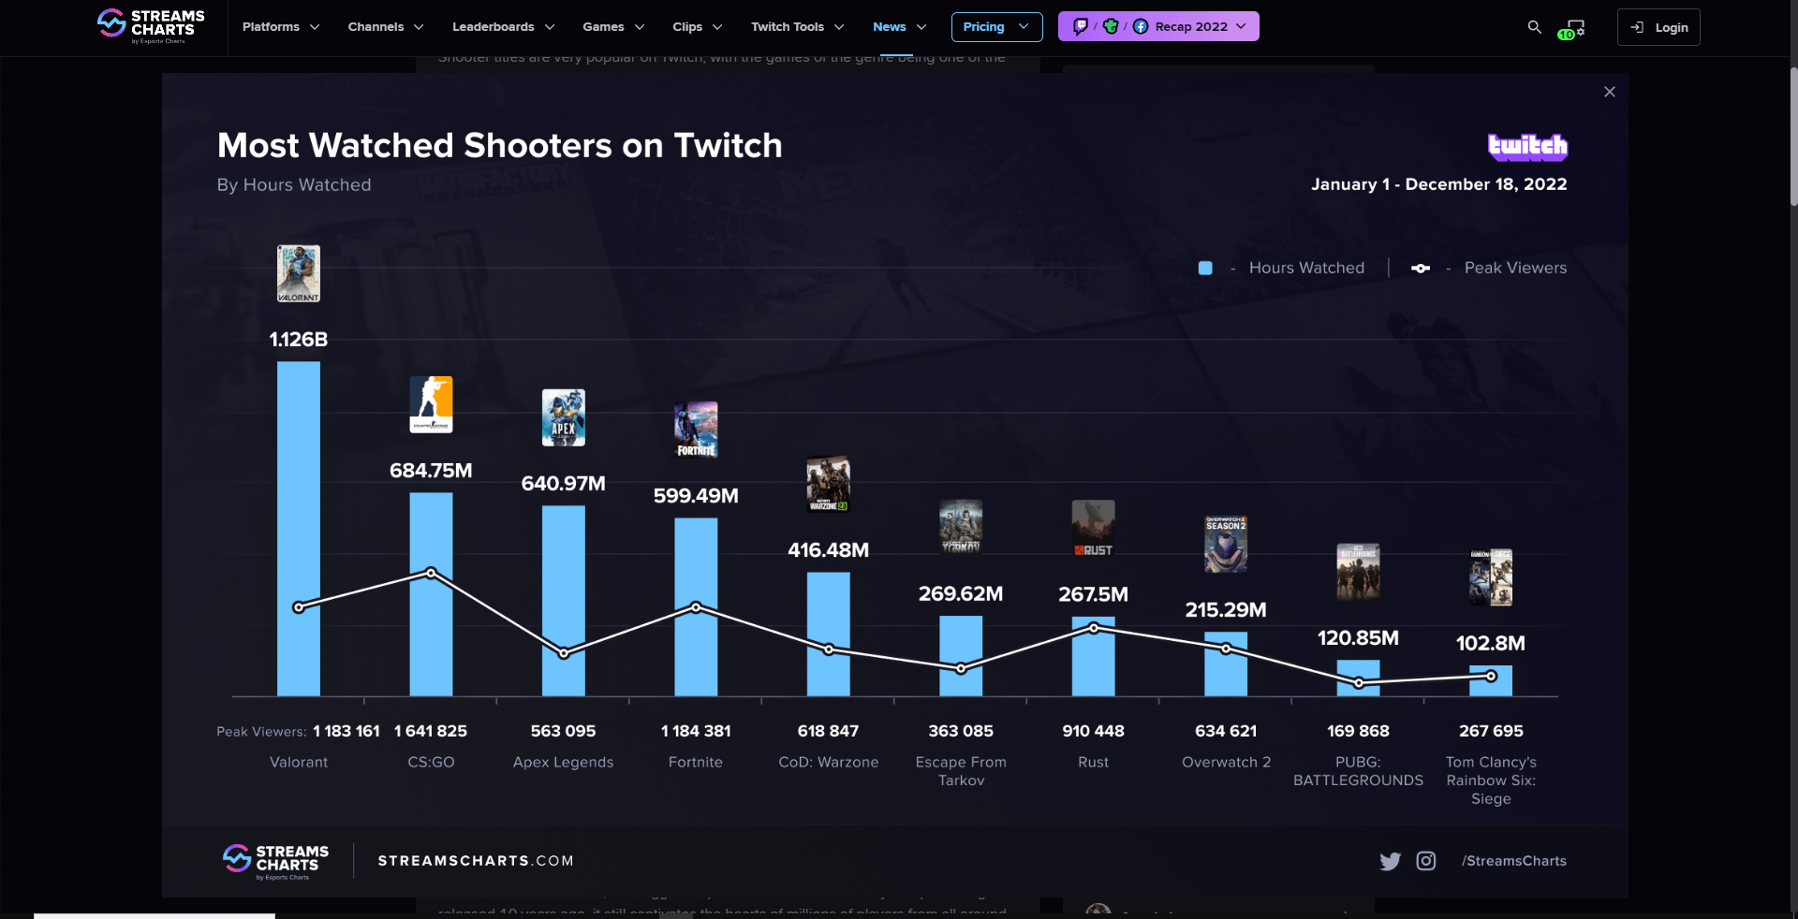Screen dimensions: 1798x919
Task: Expand the Twitch Tools dropdown menu
Action: coord(798,26)
